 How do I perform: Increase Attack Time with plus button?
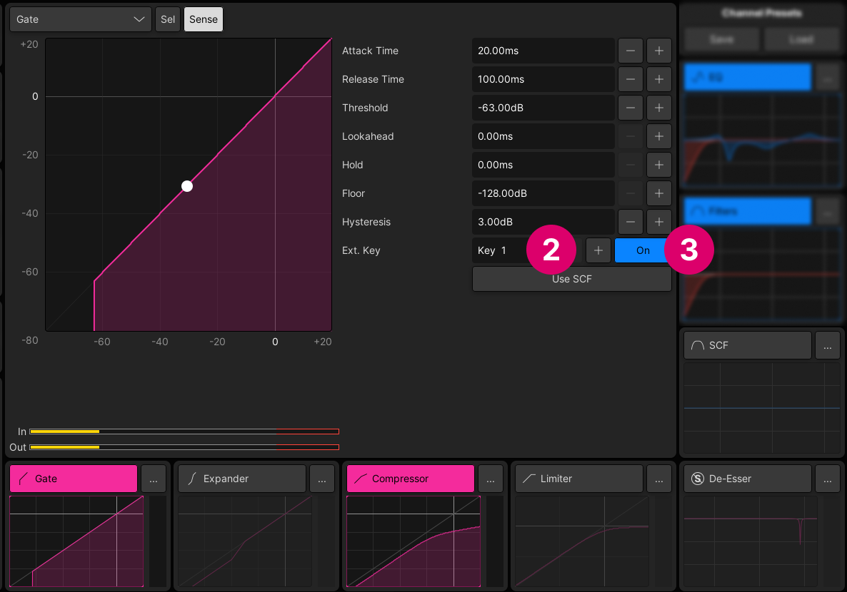(658, 51)
